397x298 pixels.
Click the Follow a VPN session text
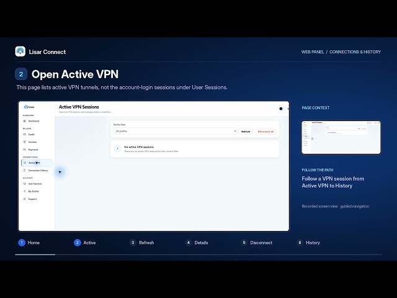tap(332, 182)
